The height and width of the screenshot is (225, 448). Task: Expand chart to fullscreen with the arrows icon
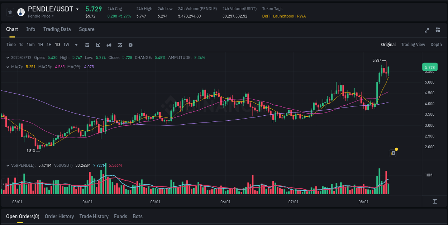click(426, 30)
